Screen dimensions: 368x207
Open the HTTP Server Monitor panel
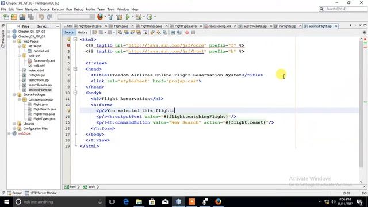click(41, 193)
